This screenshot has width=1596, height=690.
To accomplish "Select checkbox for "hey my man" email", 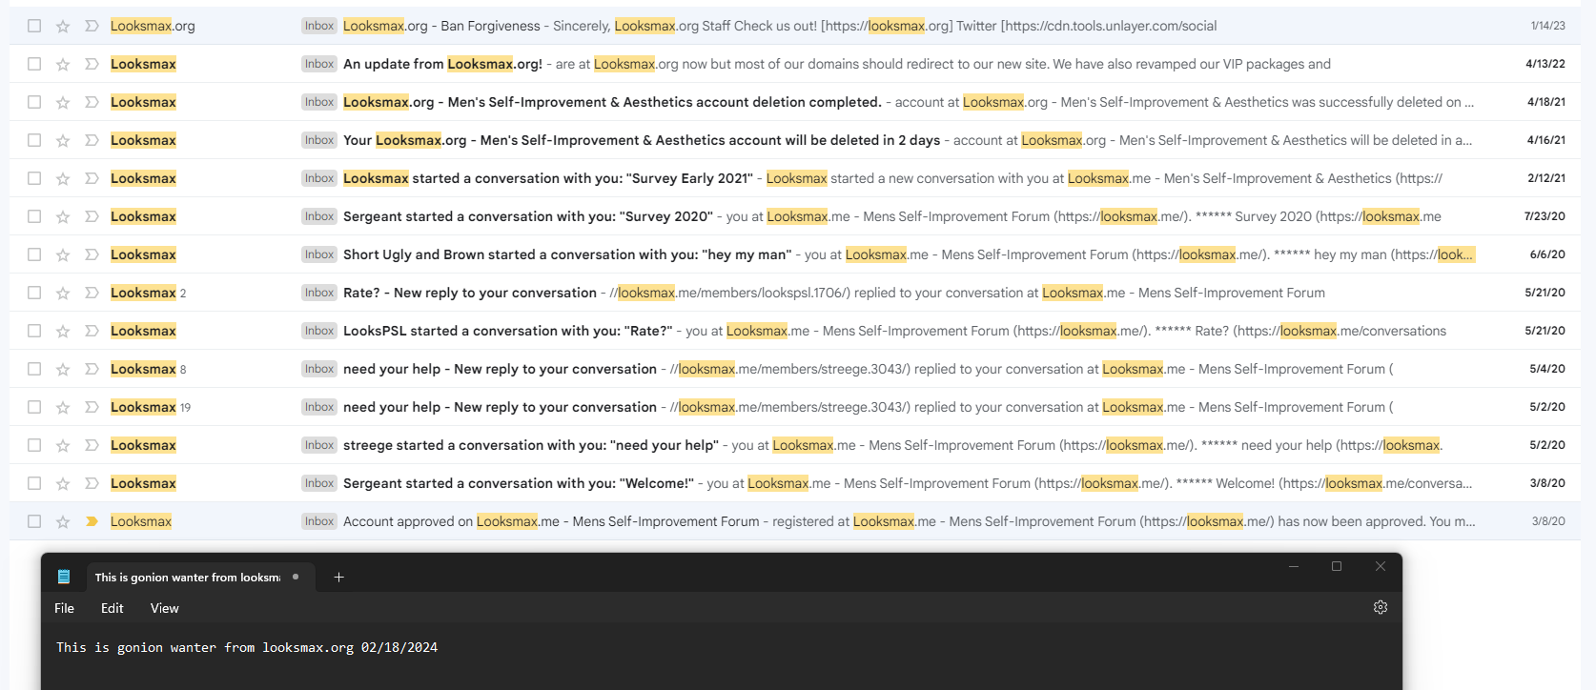I will click(34, 254).
